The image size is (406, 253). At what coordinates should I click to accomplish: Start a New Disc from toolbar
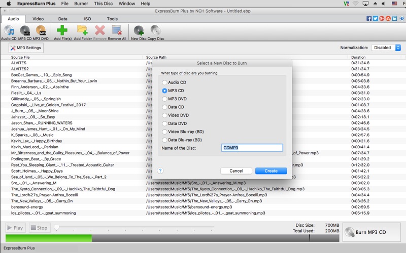[x=139, y=33]
